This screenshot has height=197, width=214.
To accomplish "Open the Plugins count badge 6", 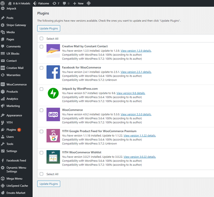I will tap(19, 130).
